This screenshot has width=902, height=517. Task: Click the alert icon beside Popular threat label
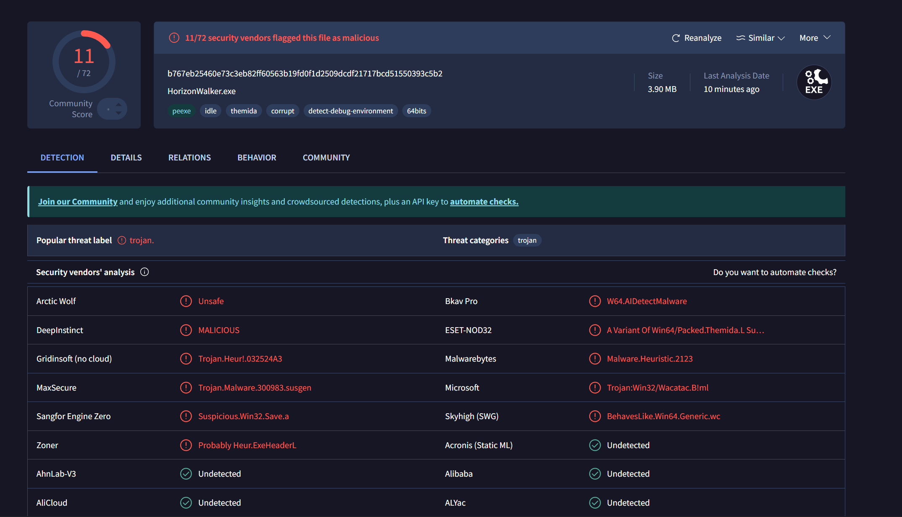tap(122, 240)
